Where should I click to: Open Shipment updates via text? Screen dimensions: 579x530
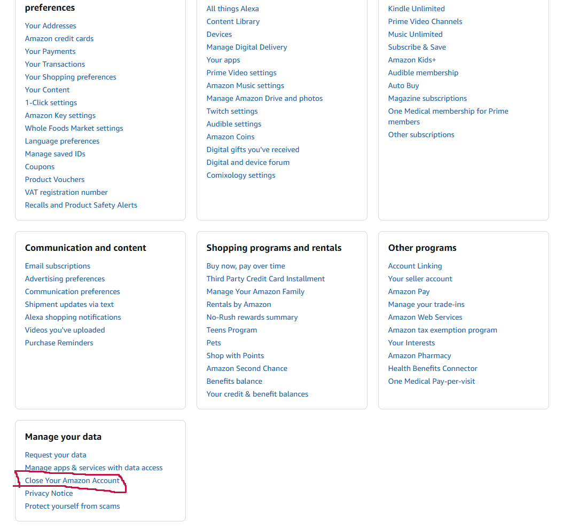pos(69,304)
